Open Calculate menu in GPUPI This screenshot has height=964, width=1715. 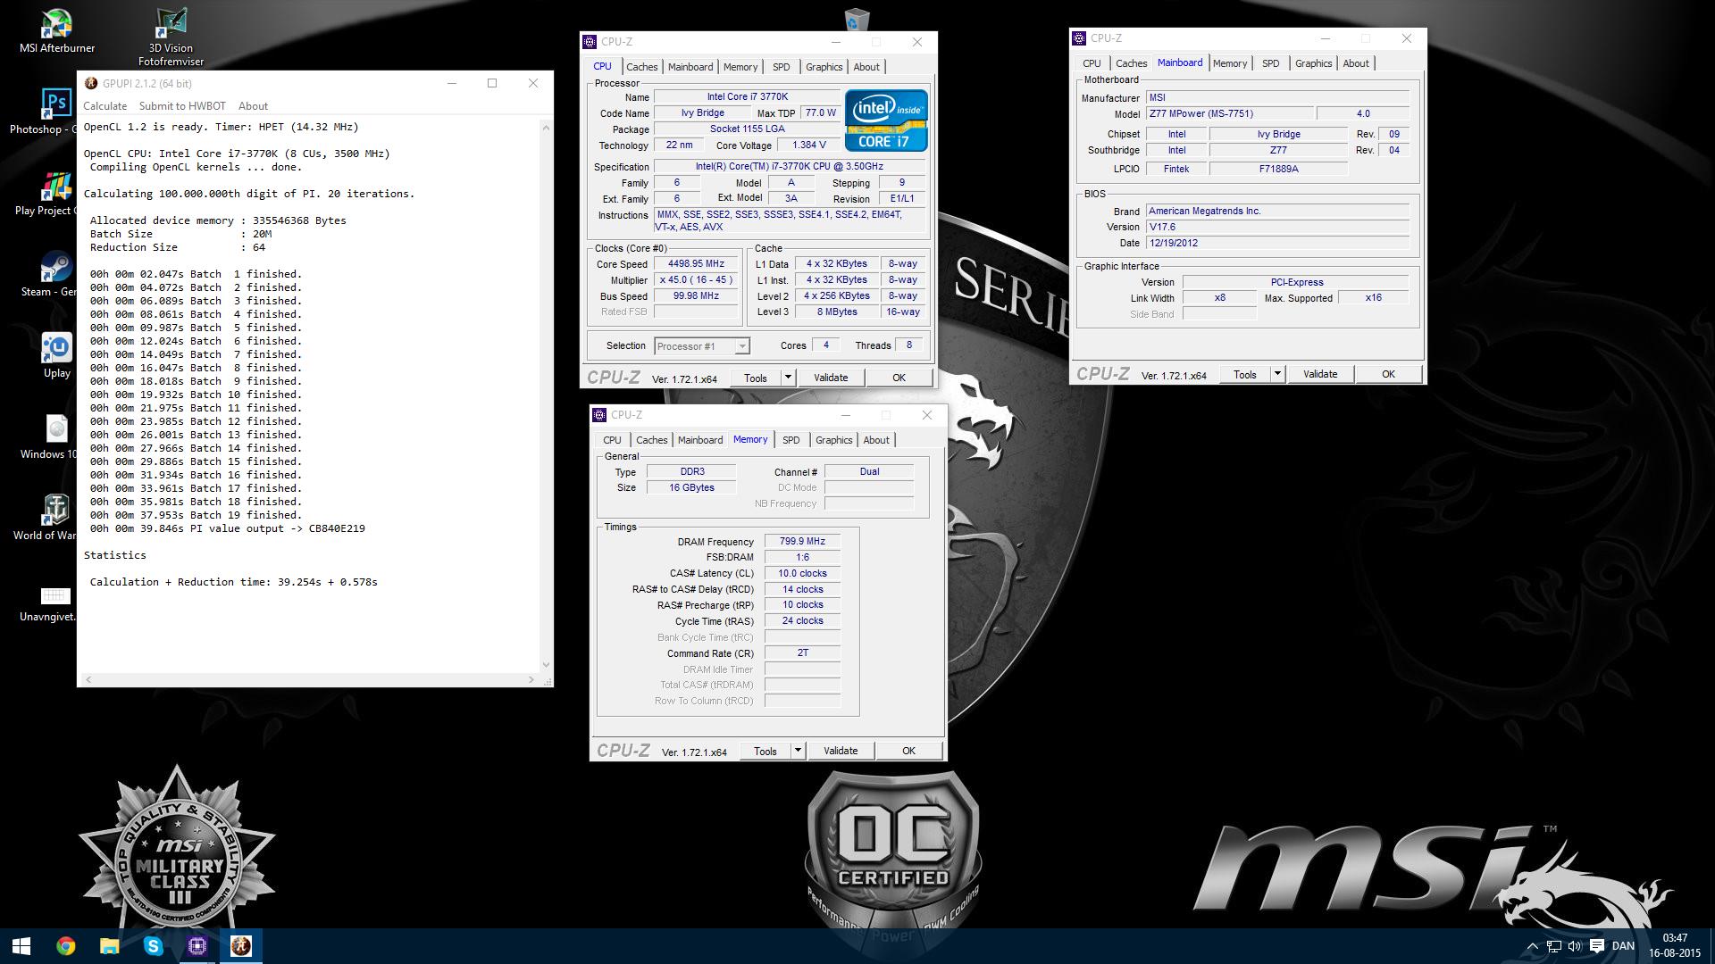pyautogui.click(x=105, y=105)
